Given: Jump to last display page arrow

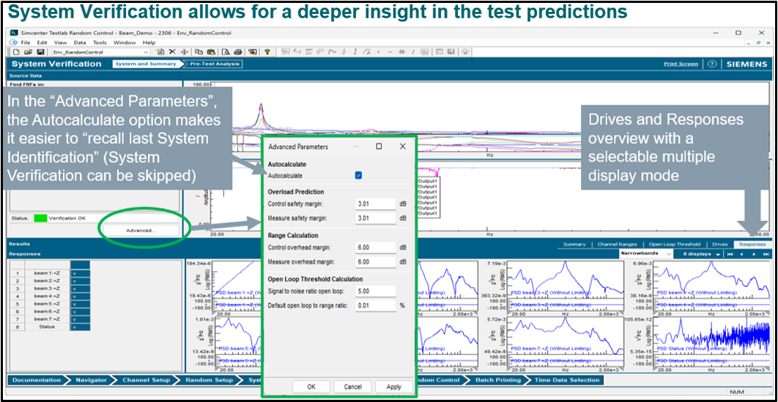Looking at the screenshot, I should [766, 254].
